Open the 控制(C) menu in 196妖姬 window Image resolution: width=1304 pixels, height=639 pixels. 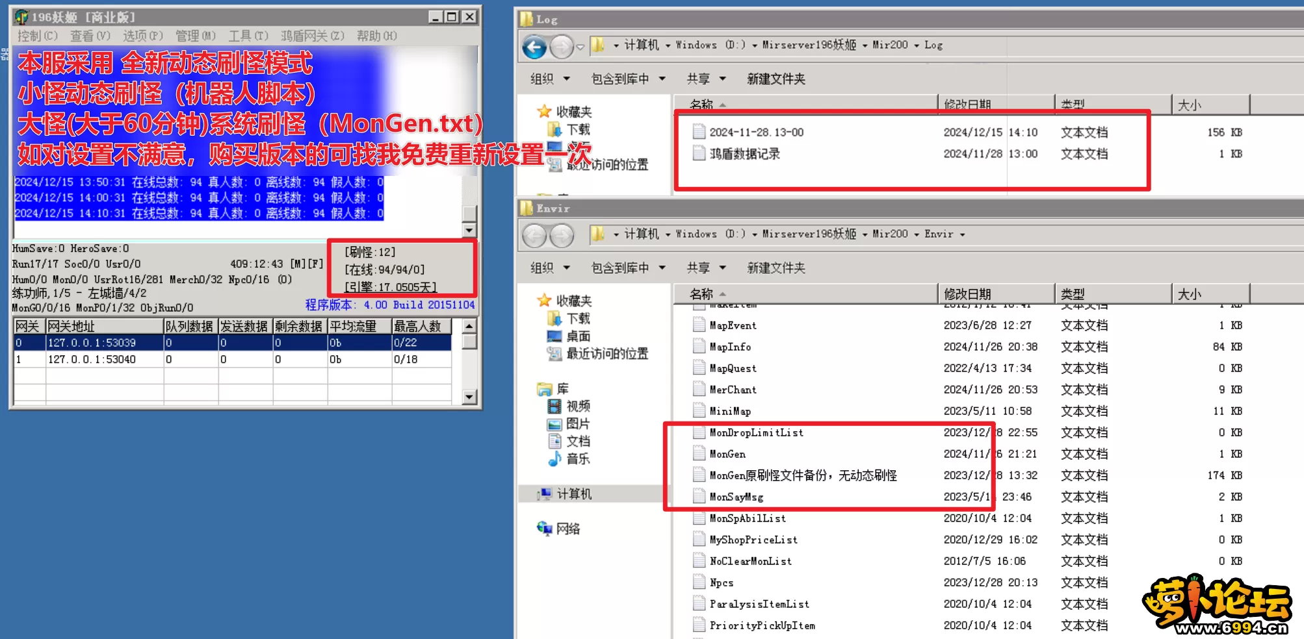pos(37,36)
